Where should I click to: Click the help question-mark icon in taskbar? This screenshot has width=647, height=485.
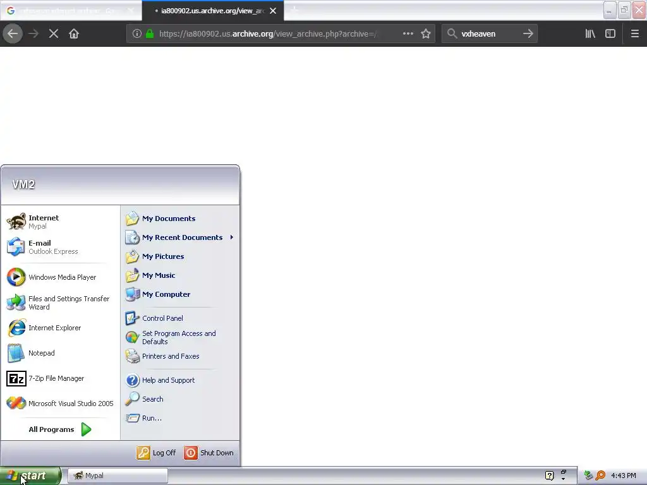549,476
